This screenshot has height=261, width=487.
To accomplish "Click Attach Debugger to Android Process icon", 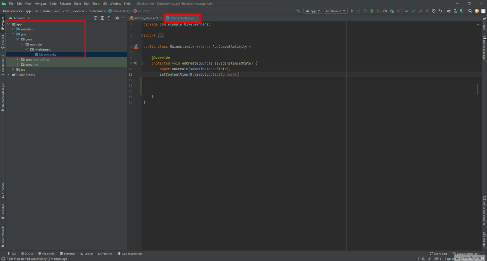I will (392, 11).
